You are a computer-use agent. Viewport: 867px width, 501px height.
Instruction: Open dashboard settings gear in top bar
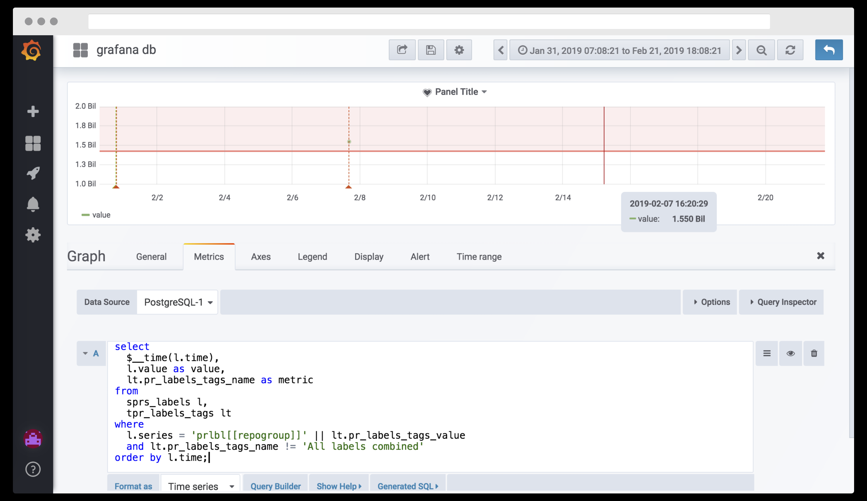tap(459, 50)
